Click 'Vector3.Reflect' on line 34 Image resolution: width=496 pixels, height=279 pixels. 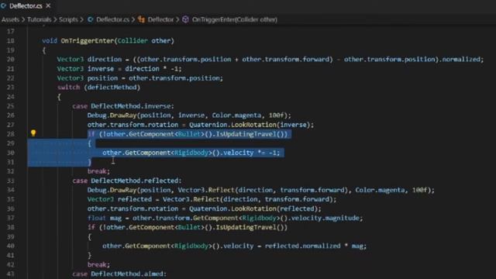pyautogui.click(x=205, y=190)
